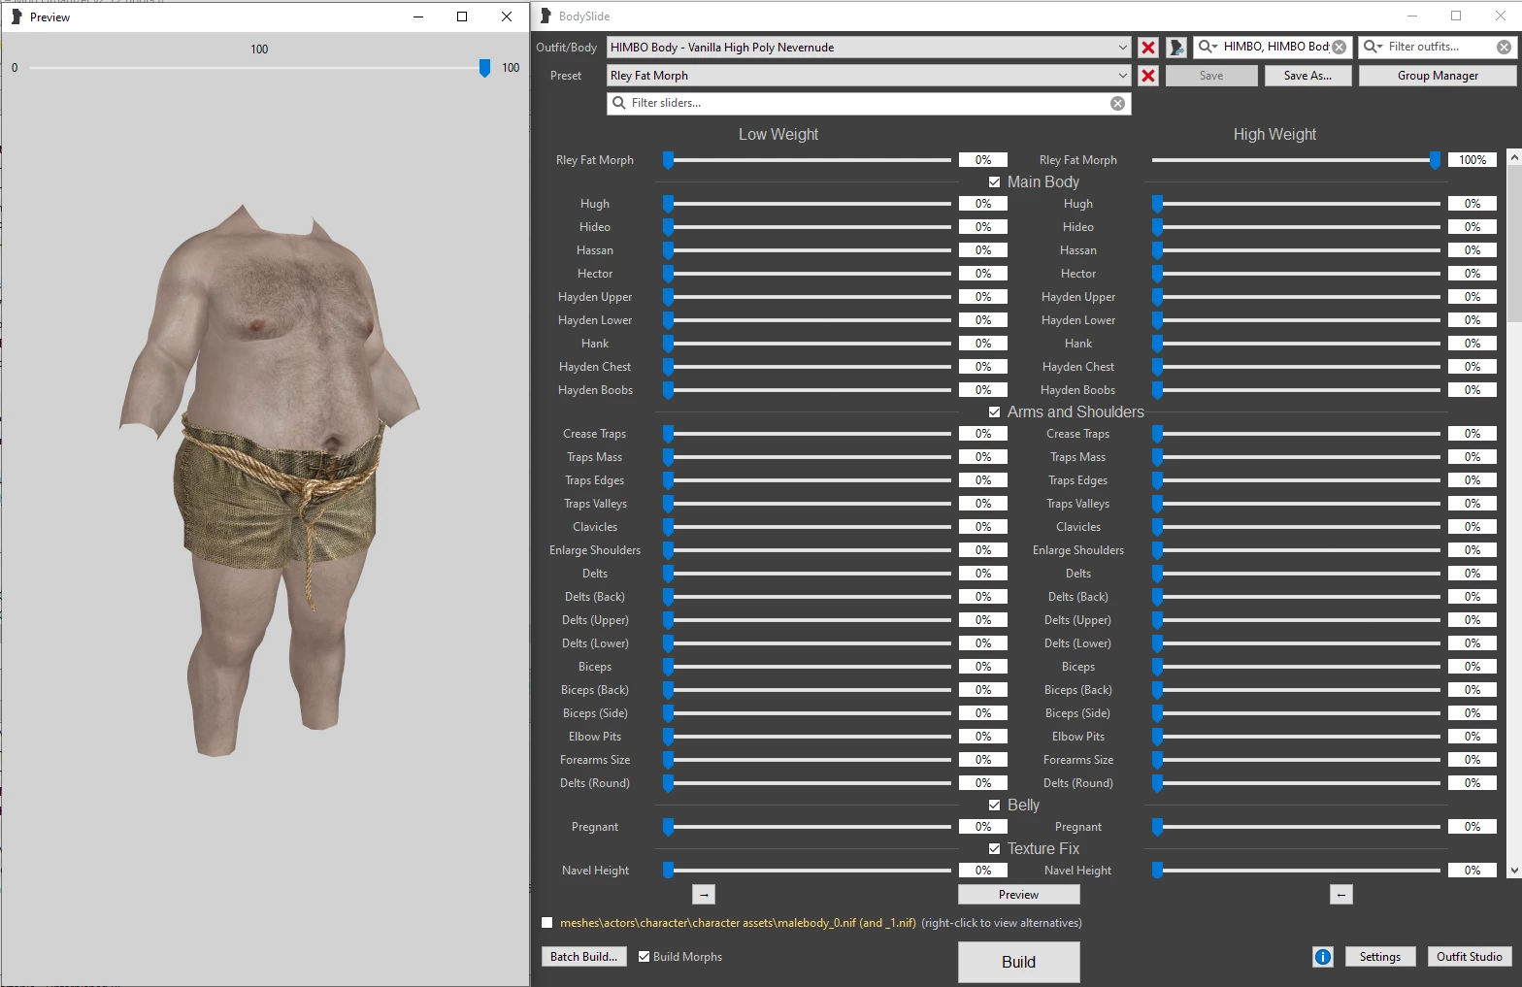
Task: Open the Group Manager
Action: pyautogui.click(x=1438, y=76)
